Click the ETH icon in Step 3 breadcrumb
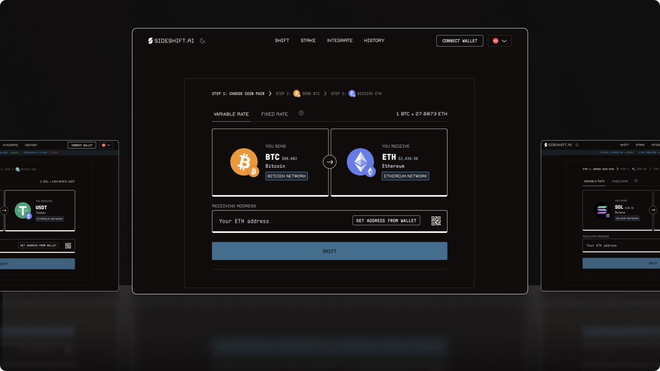 [351, 94]
